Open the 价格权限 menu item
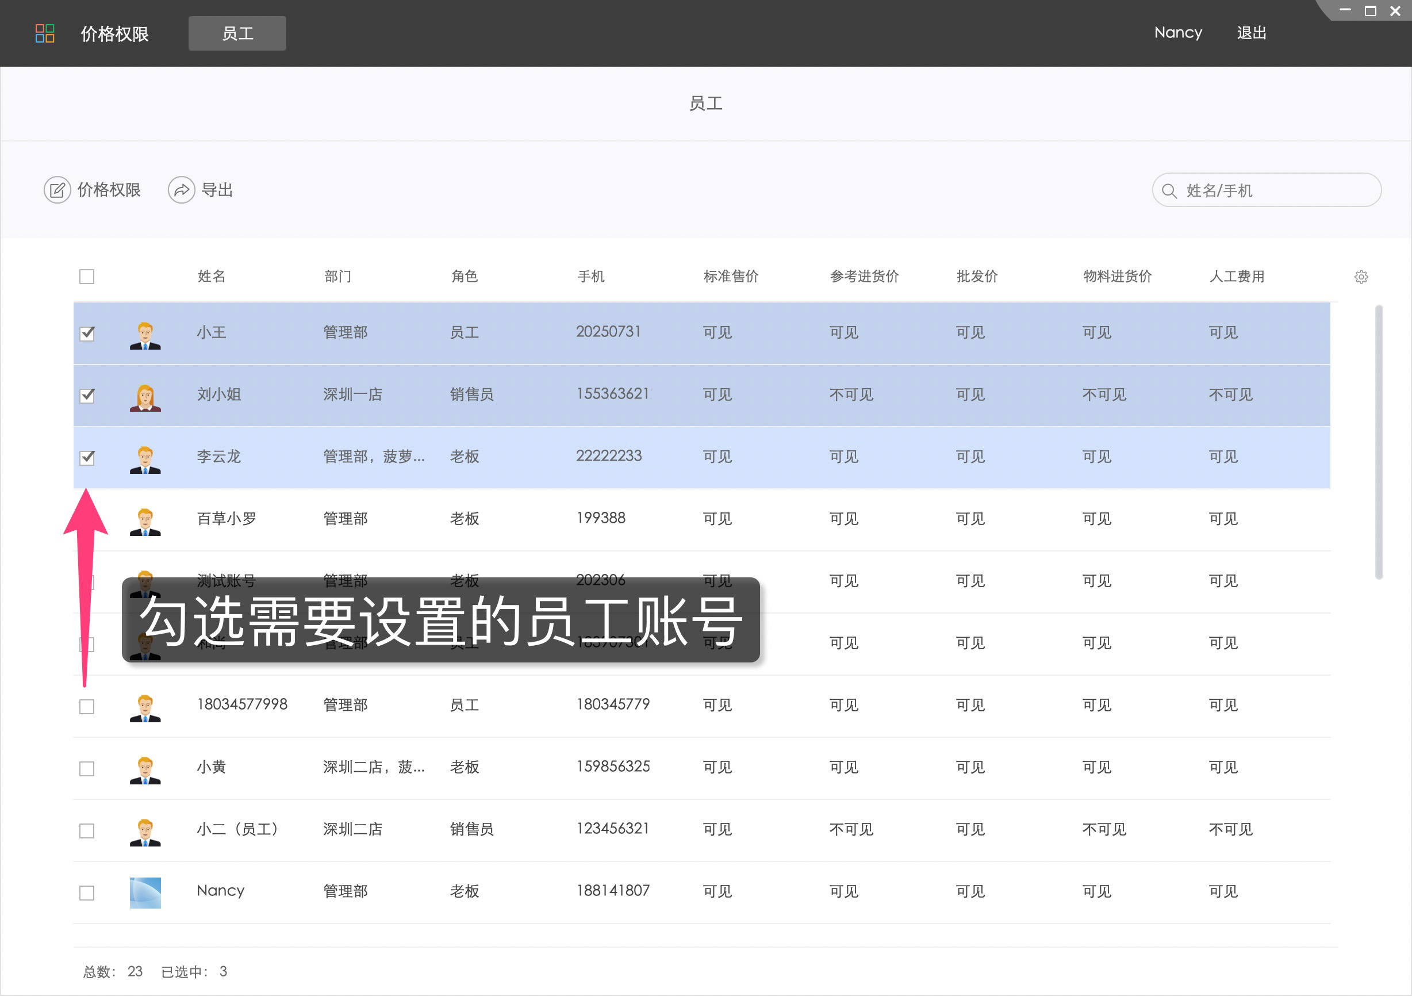1412x996 pixels. [x=114, y=33]
